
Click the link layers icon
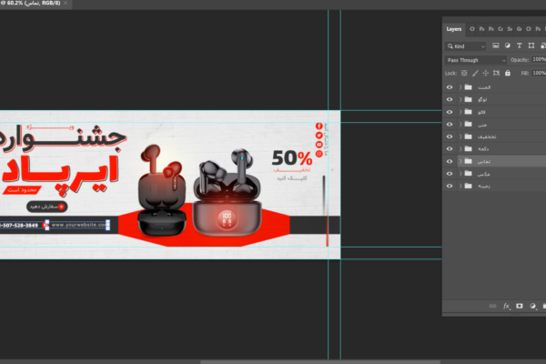click(493, 306)
